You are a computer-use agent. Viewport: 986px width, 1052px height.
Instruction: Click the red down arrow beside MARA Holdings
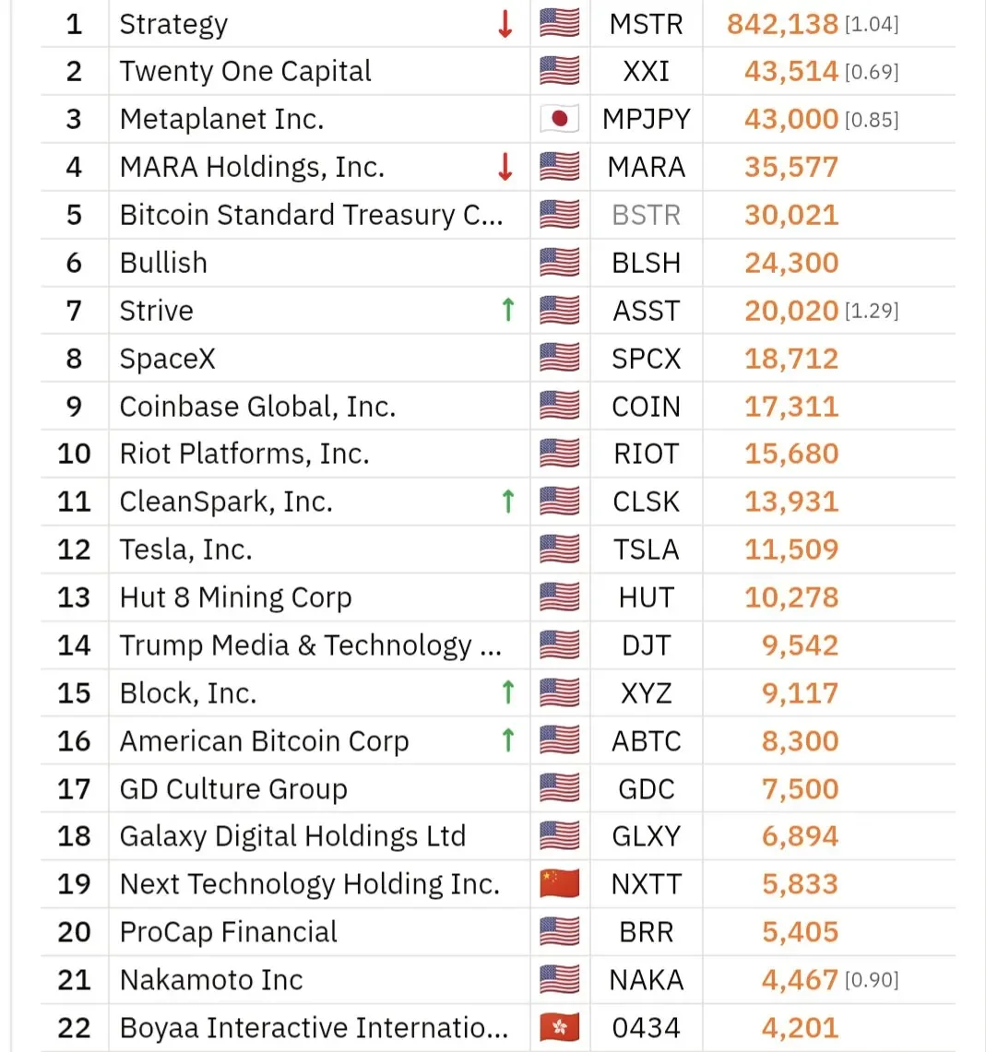[505, 167]
